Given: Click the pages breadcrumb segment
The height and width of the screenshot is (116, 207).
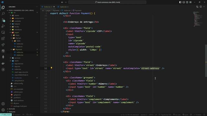Looking at the screenshot, I should [x=48, y=10].
